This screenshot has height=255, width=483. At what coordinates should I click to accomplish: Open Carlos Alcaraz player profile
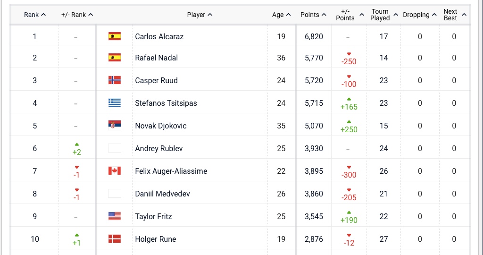[159, 36]
